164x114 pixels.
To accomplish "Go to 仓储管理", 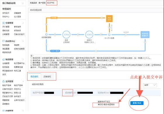I will tap(6, 63).
